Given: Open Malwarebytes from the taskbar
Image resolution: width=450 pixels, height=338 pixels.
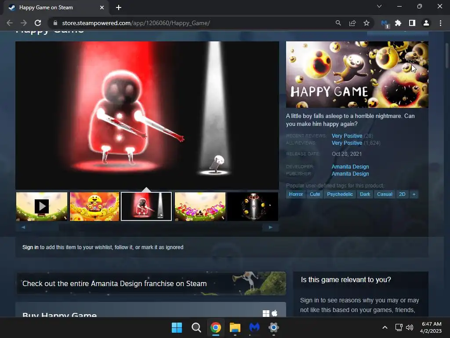Looking at the screenshot, I should click(254, 327).
